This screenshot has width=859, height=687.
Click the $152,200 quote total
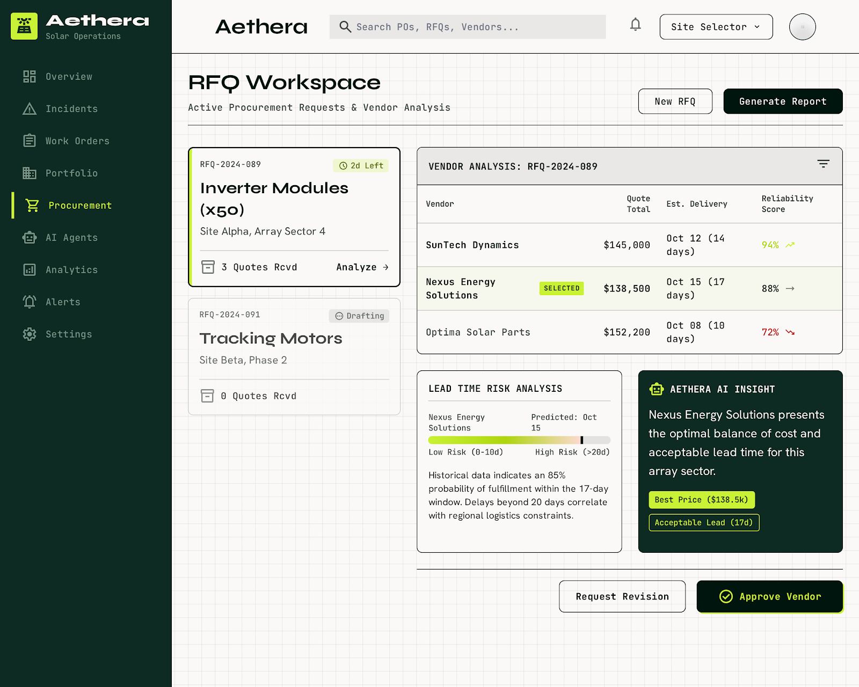click(x=627, y=332)
